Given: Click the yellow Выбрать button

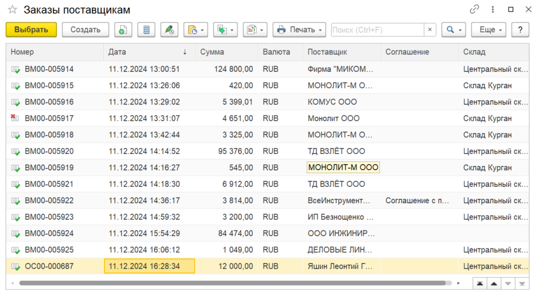Looking at the screenshot, I should (x=31, y=30).
